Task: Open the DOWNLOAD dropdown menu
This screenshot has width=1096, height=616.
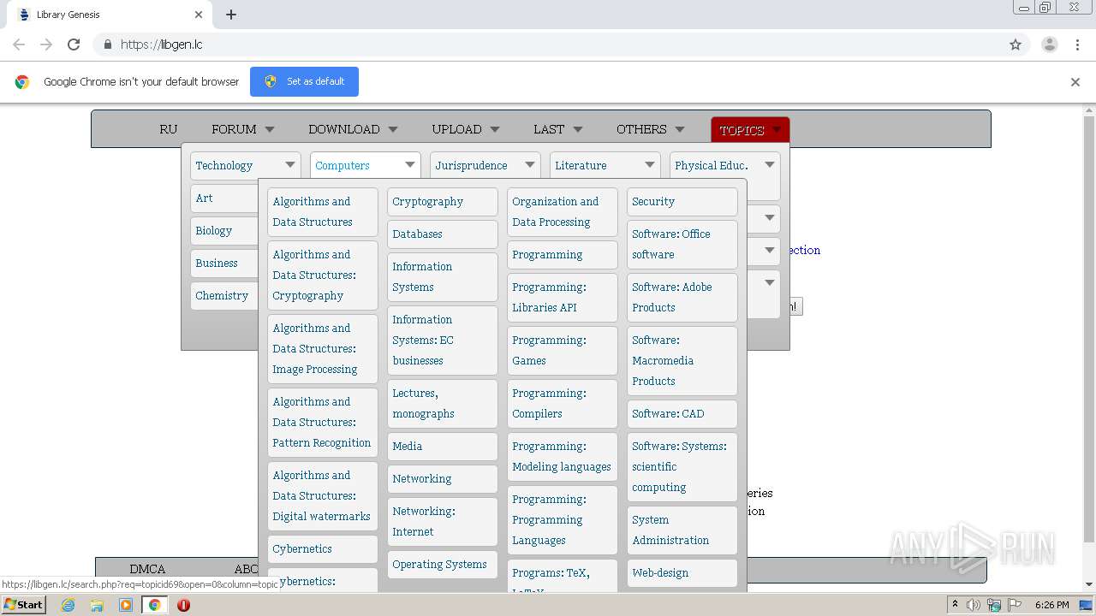Action: pyautogui.click(x=353, y=129)
